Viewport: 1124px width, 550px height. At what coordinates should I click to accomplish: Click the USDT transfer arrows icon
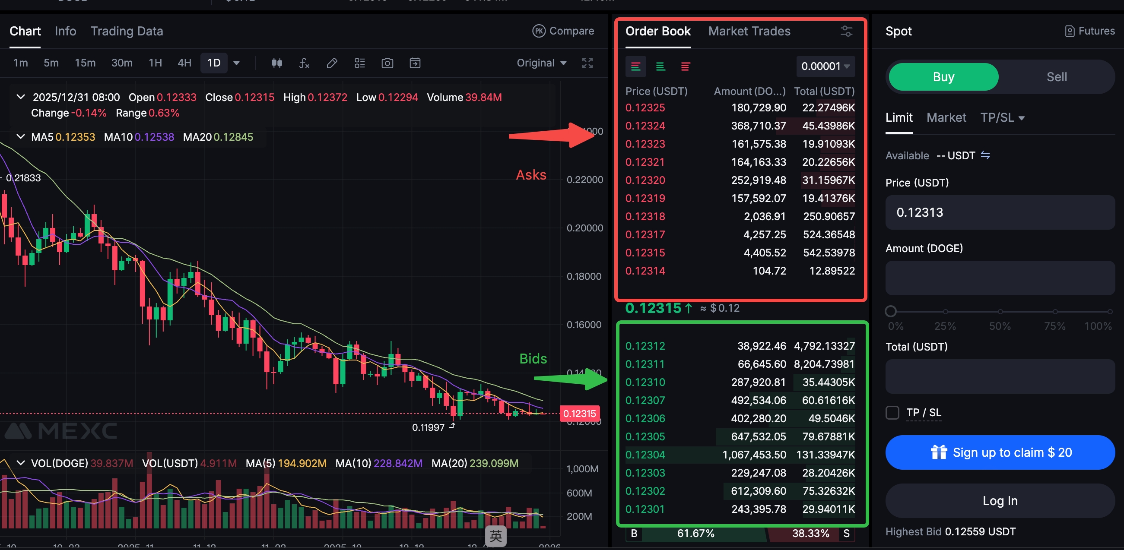[985, 155]
